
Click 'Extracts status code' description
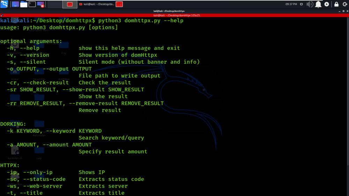pos(112,179)
